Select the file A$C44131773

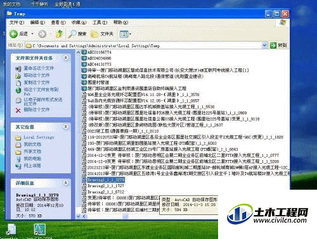(x=100, y=64)
